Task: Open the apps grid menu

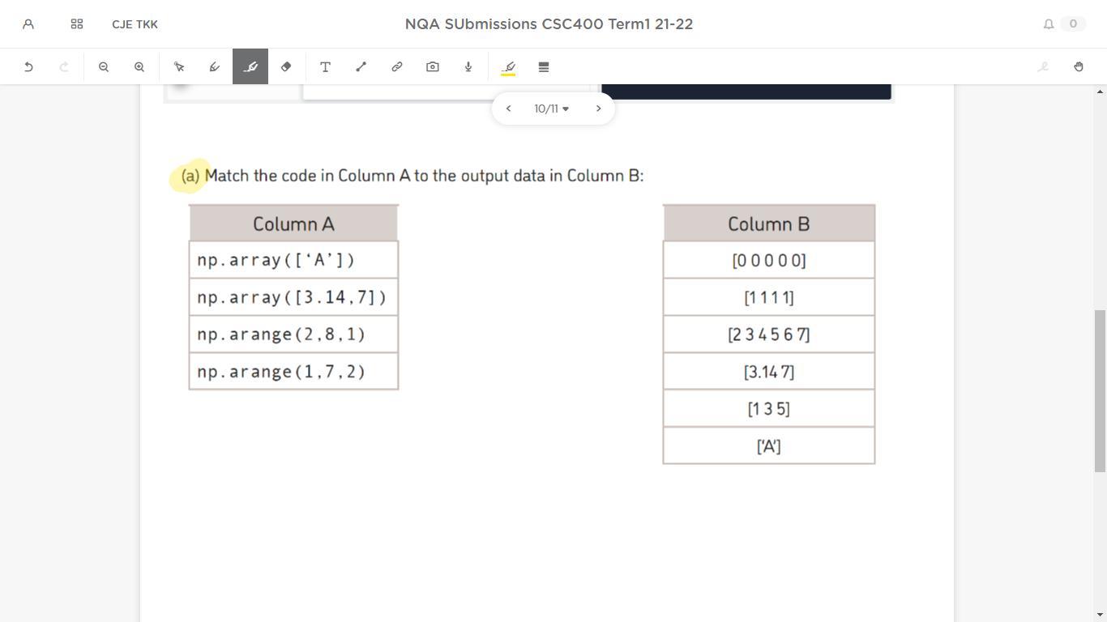Action: tap(77, 24)
